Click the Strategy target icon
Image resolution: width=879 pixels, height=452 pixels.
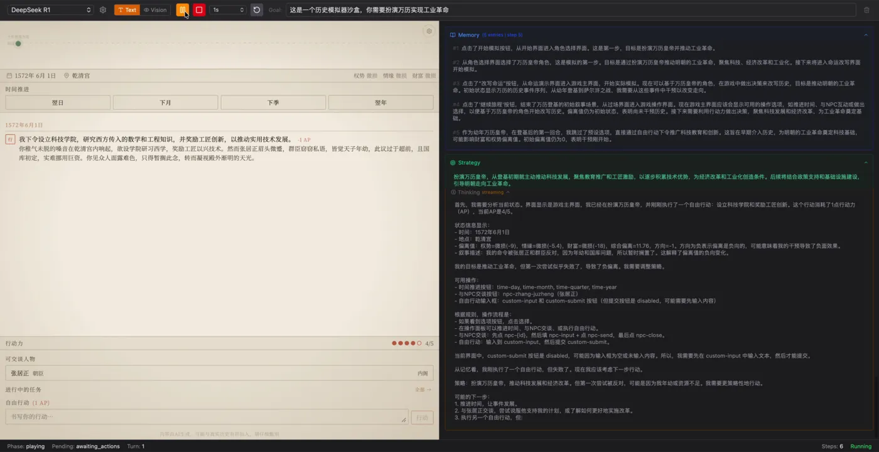point(453,163)
